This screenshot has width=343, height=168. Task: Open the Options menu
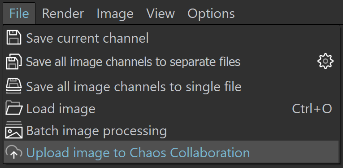[x=211, y=13]
